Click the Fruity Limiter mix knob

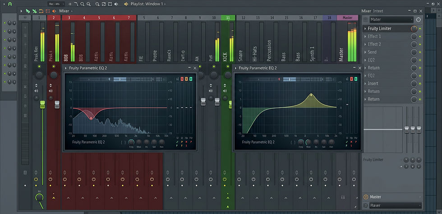click(414, 28)
